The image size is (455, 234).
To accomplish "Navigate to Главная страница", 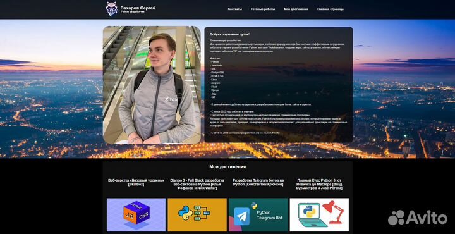I will 331,9.
